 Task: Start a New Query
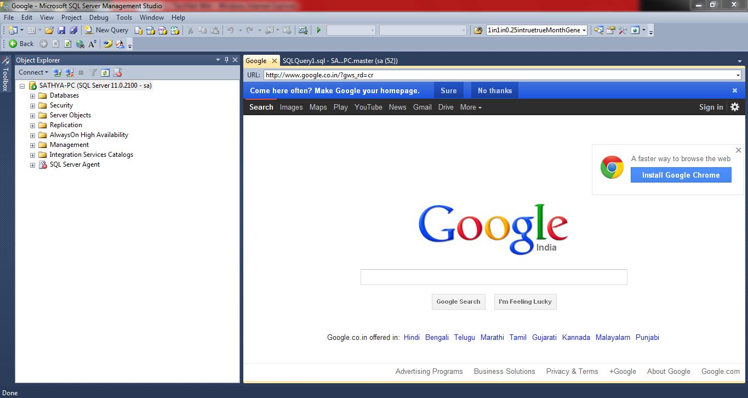point(106,30)
